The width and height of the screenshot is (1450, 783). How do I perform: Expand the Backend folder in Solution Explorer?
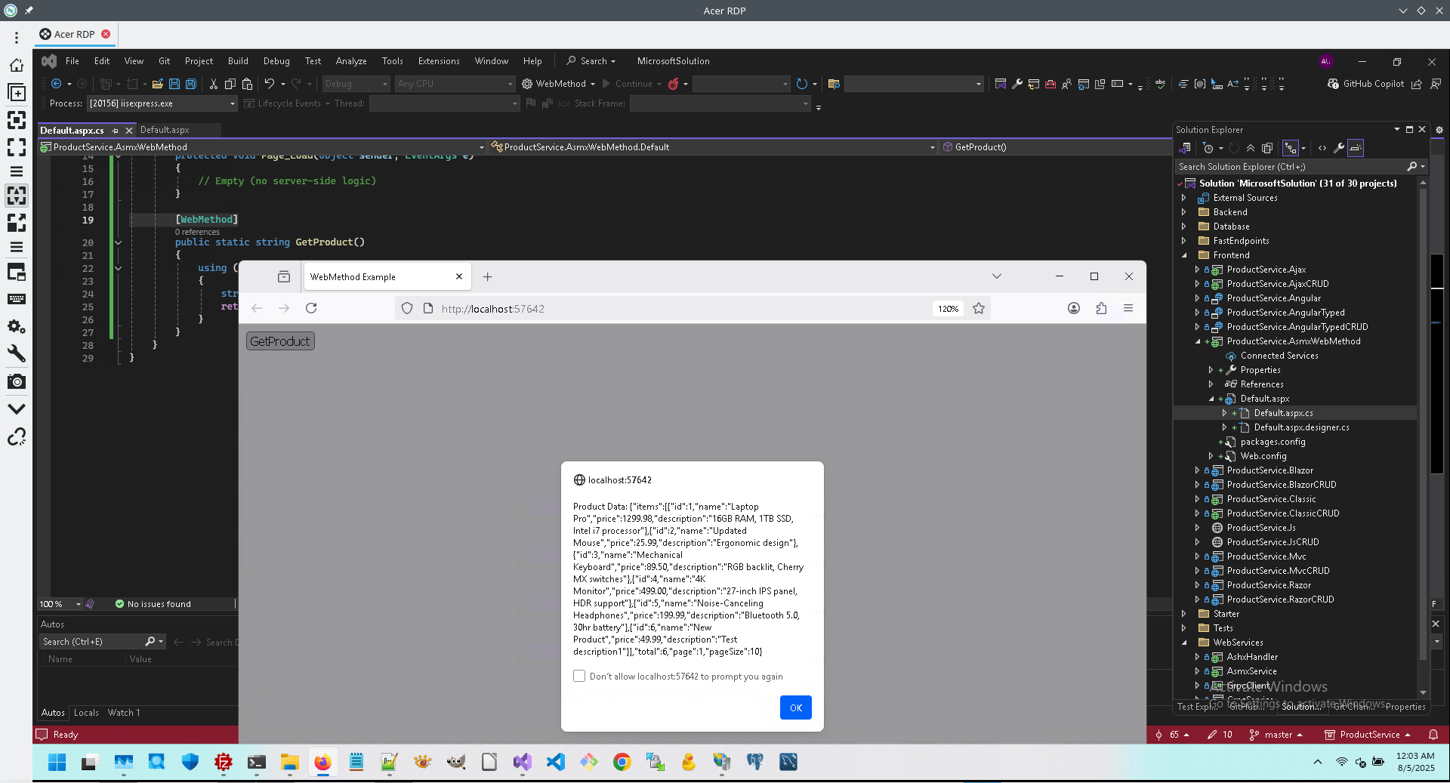[x=1184, y=212]
